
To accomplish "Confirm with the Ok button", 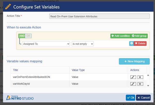I will click(x=130, y=98).
